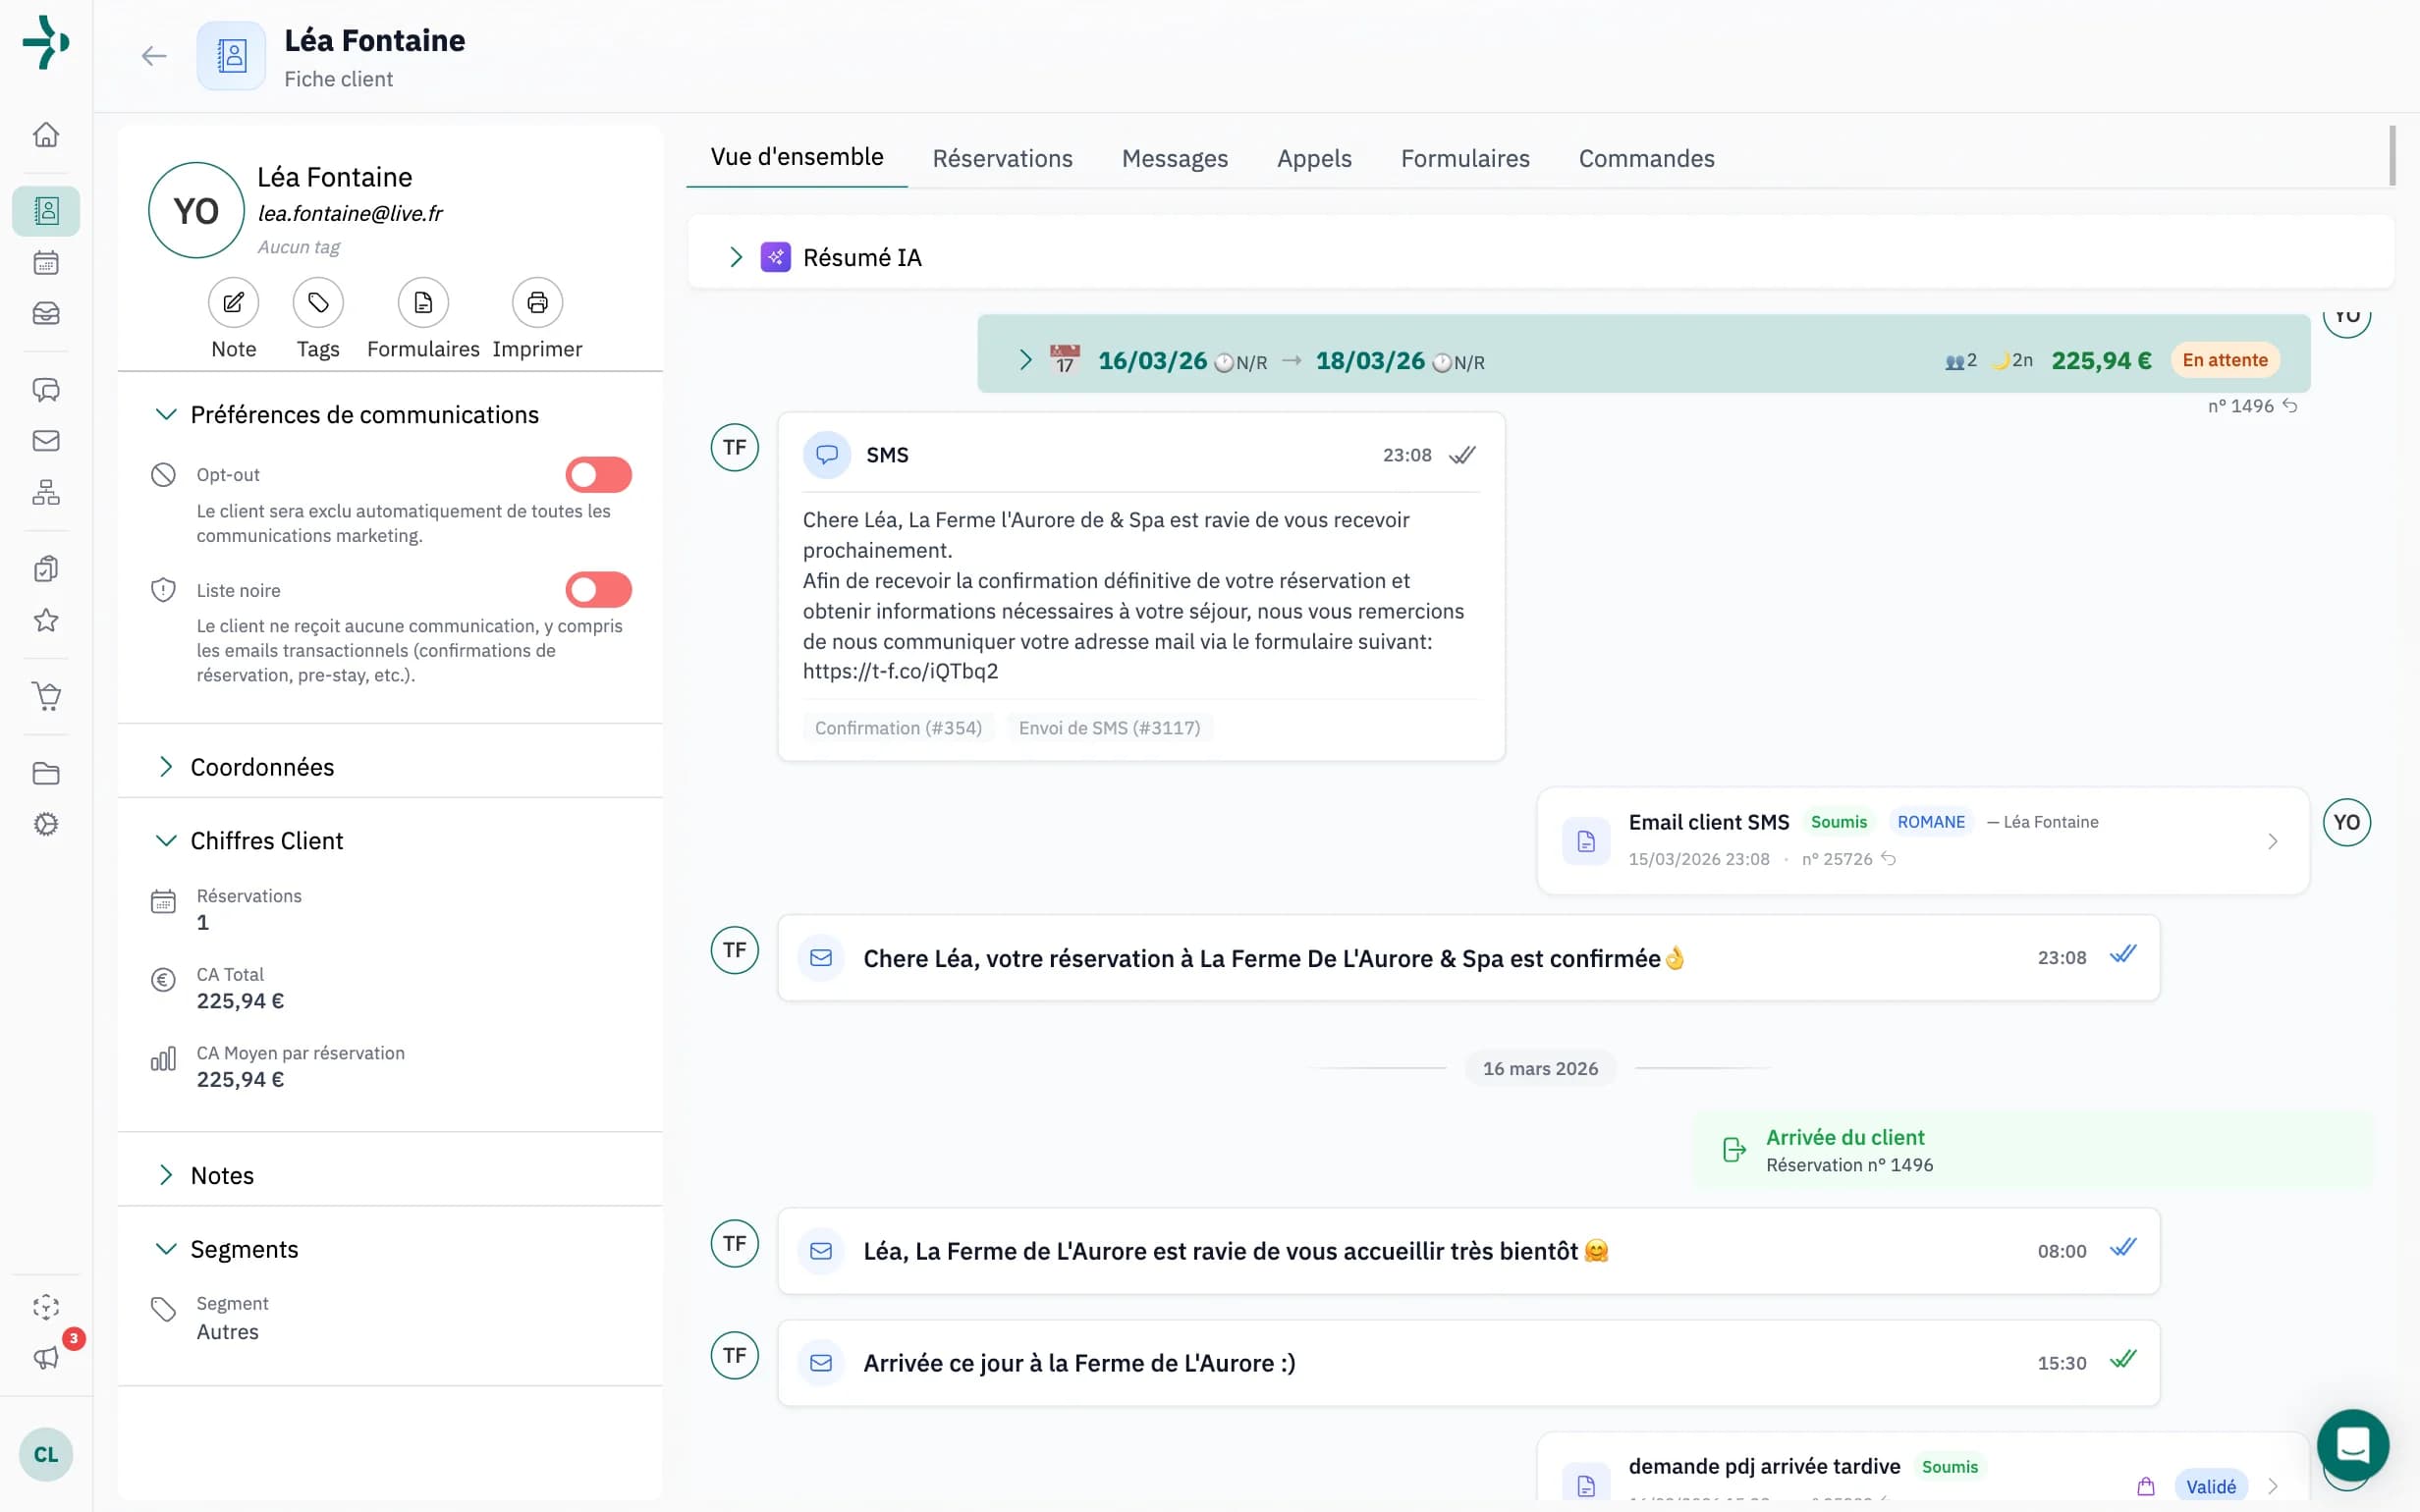Activate the Liste noire toggle
Image resolution: width=2420 pixels, height=1512 pixels.
click(598, 589)
